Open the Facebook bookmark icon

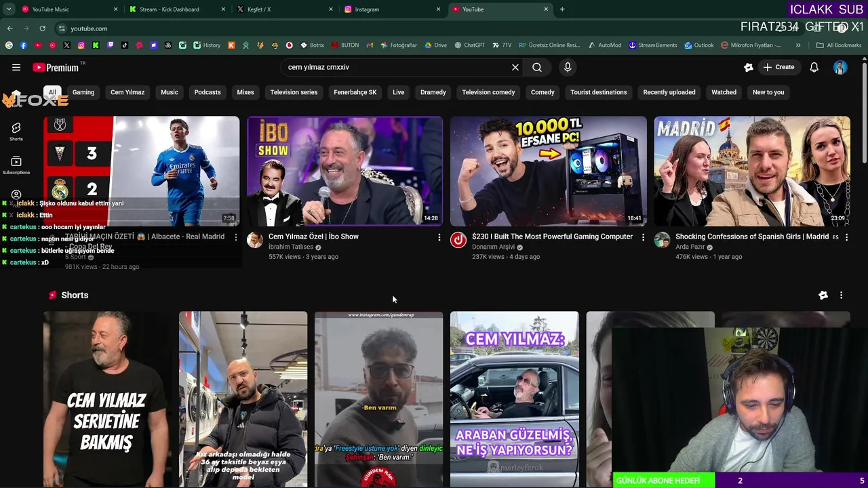(x=23, y=45)
